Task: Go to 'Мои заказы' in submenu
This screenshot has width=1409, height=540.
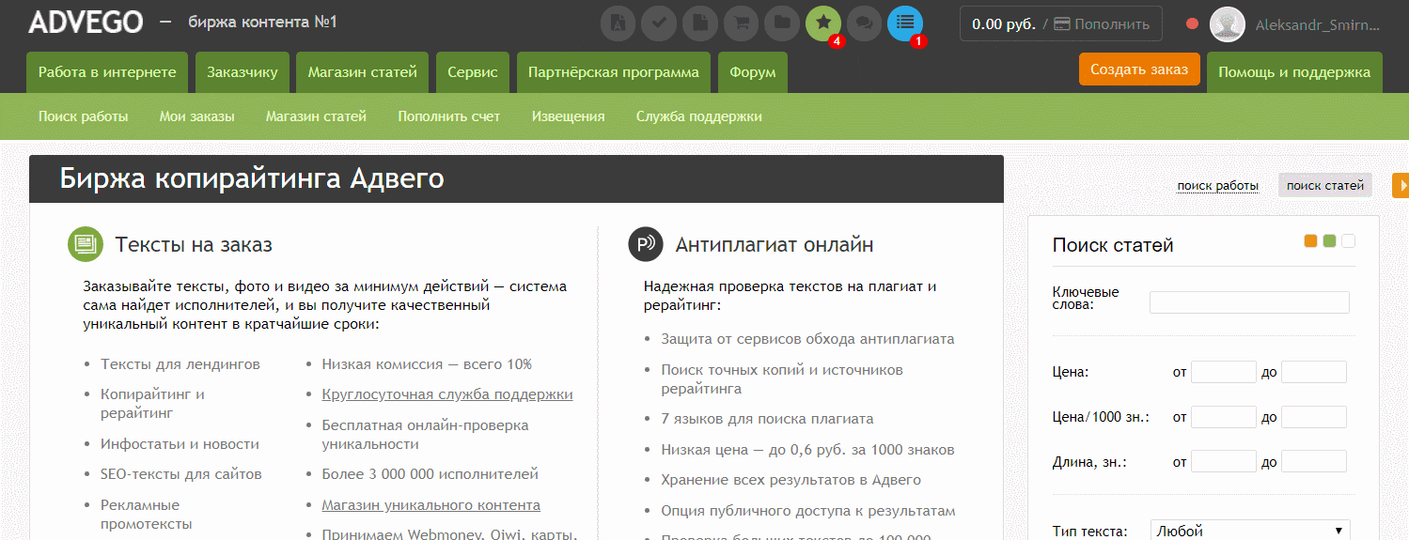Action: pyautogui.click(x=196, y=116)
